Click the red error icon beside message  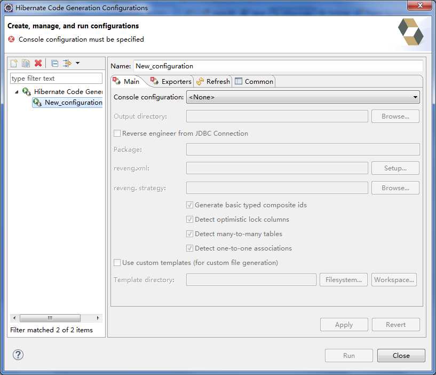pyautogui.click(x=11, y=39)
